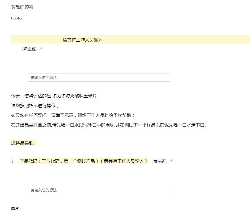
Task: Click the 尊敬的顾客 greeting text
Action: [x=22, y=7]
